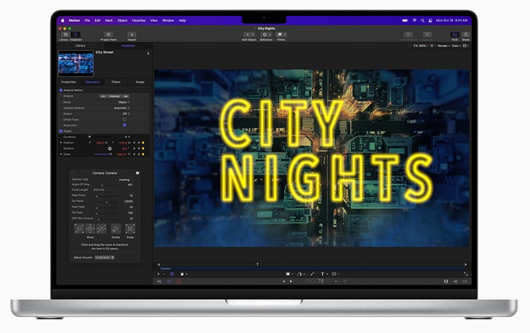Click the analyze backward arrow button
The image size is (530, 333).
pos(103,96)
